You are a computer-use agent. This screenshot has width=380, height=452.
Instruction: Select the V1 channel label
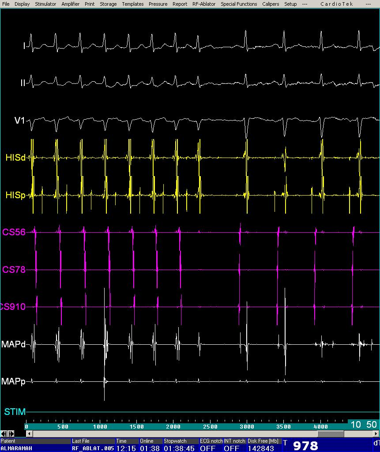coord(19,120)
